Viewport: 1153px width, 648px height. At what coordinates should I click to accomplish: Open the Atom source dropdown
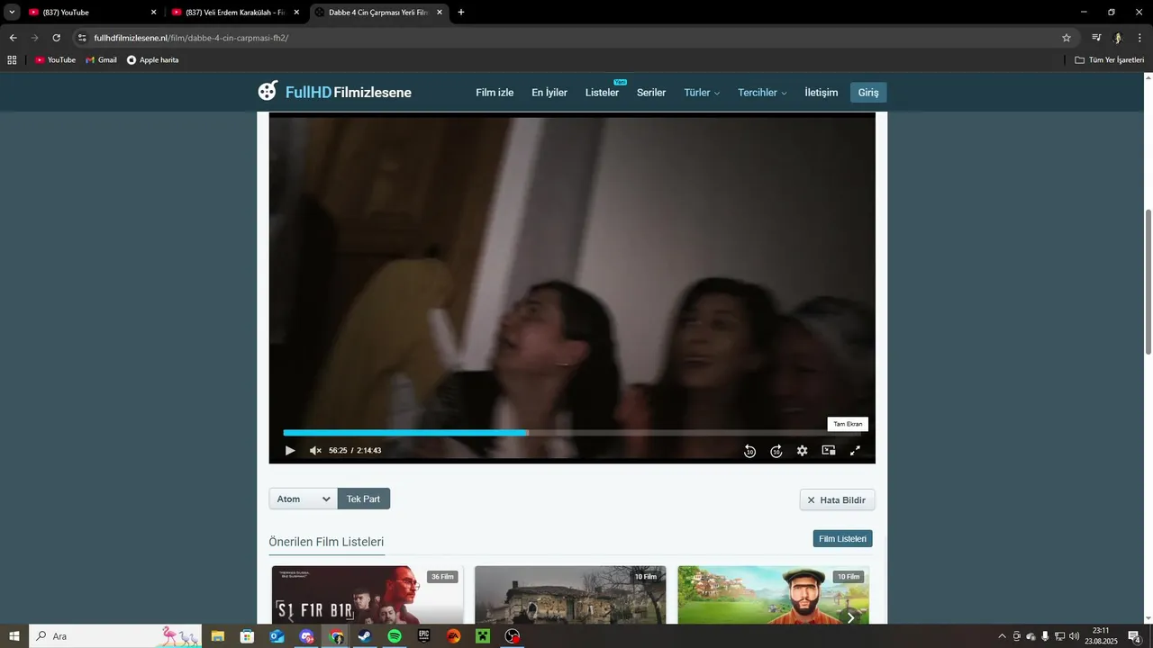pos(303,499)
